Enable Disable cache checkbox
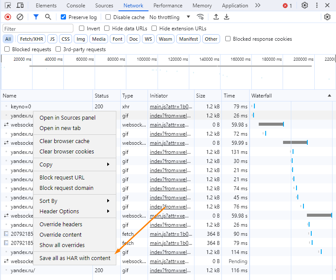The width and height of the screenshot is (336, 280). pos(108,17)
